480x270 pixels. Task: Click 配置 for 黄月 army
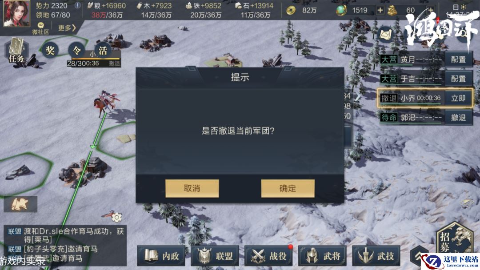point(458,60)
